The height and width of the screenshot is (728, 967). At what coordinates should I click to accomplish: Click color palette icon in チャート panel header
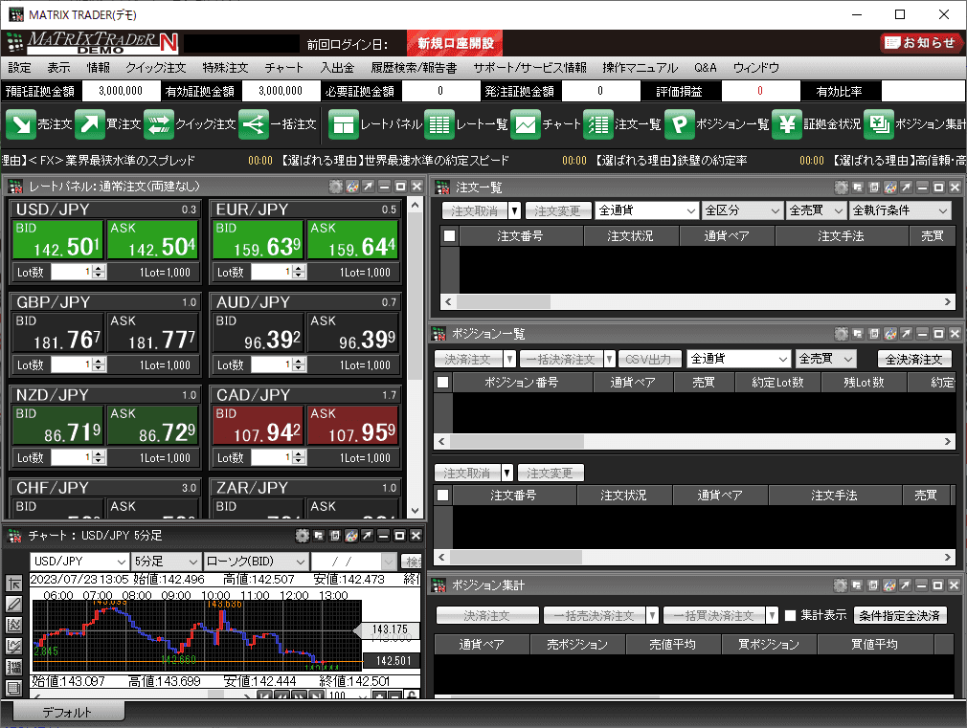351,536
